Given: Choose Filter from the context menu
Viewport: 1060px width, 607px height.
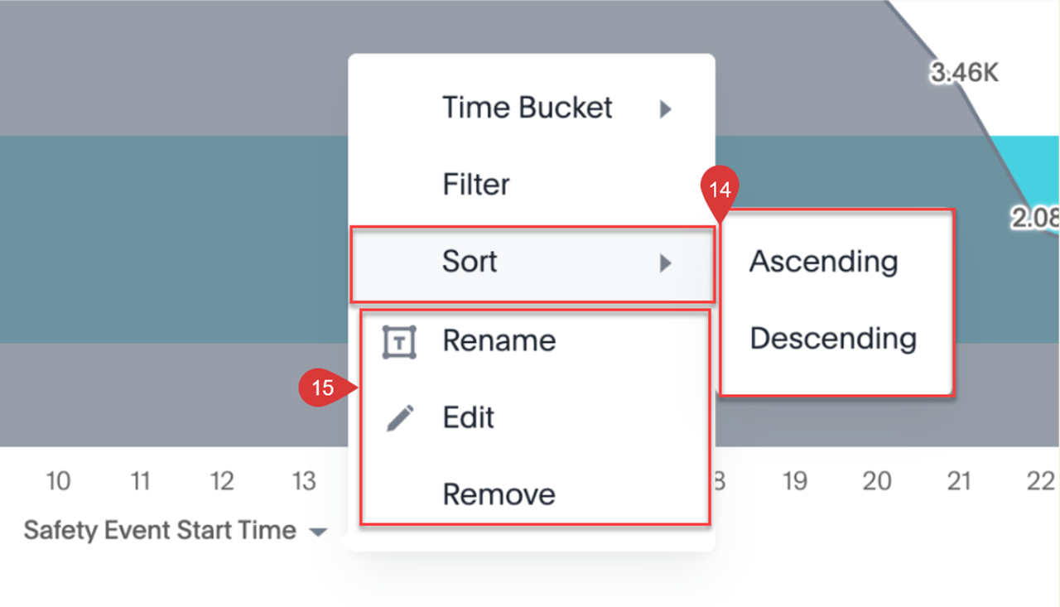Looking at the screenshot, I should tap(476, 185).
